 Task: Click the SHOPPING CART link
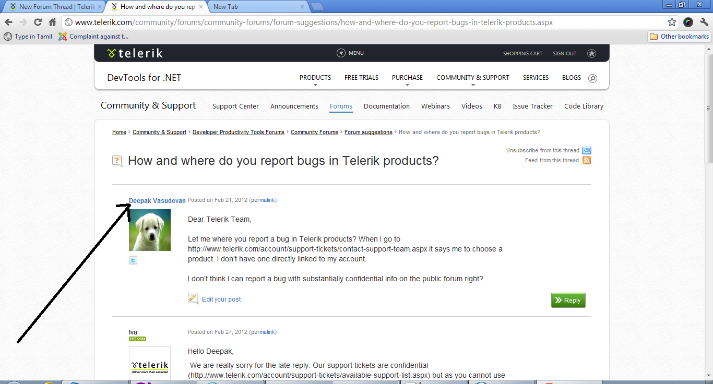point(522,54)
